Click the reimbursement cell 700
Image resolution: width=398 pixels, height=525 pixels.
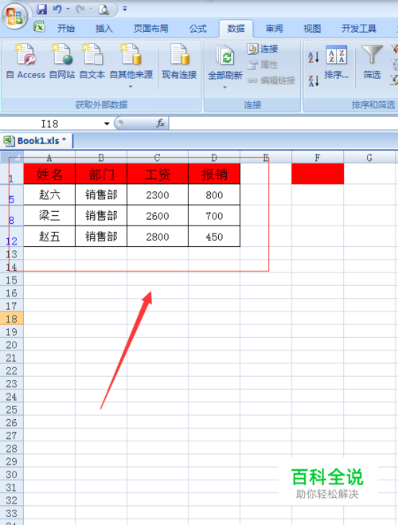tap(214, 215)
